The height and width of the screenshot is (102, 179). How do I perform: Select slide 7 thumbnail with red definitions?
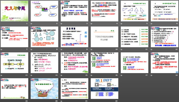14,37
